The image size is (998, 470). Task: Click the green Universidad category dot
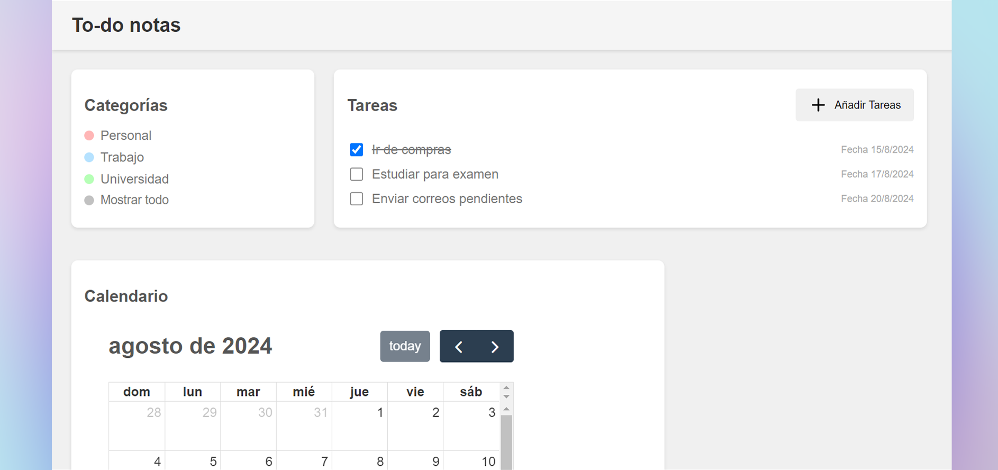[x=89, y=179]
